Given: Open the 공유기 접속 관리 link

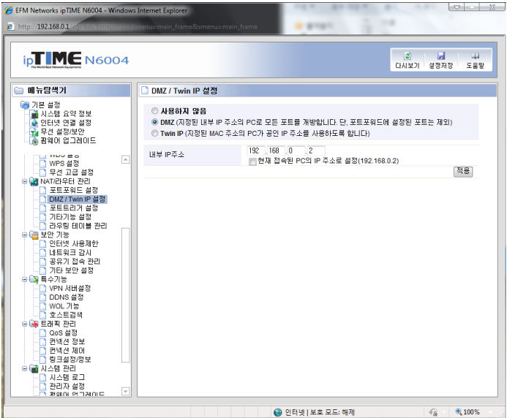Looking at the screenshot, I should 75,262.
